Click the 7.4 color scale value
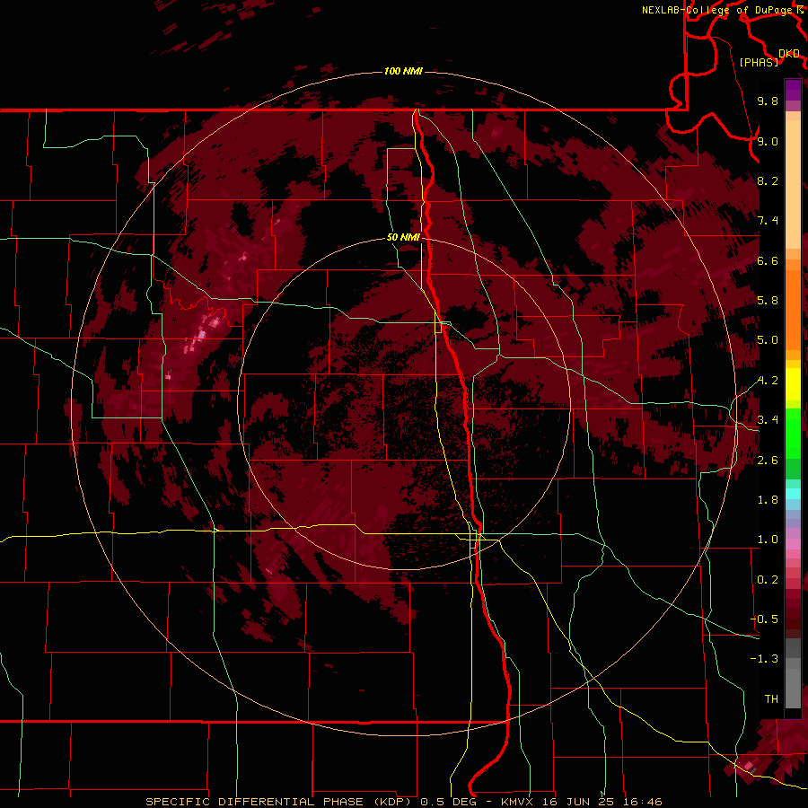The height and width of the screenshot is (808, 808). tap(768, 221)
